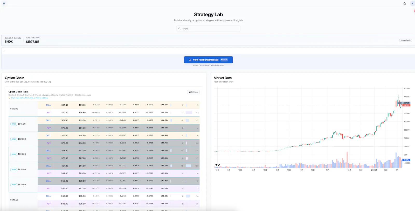Click the red 597.95 price label on chart
The height and width of the screenshot is (211, 415).
pyautogui.click(x=406, y=105)
